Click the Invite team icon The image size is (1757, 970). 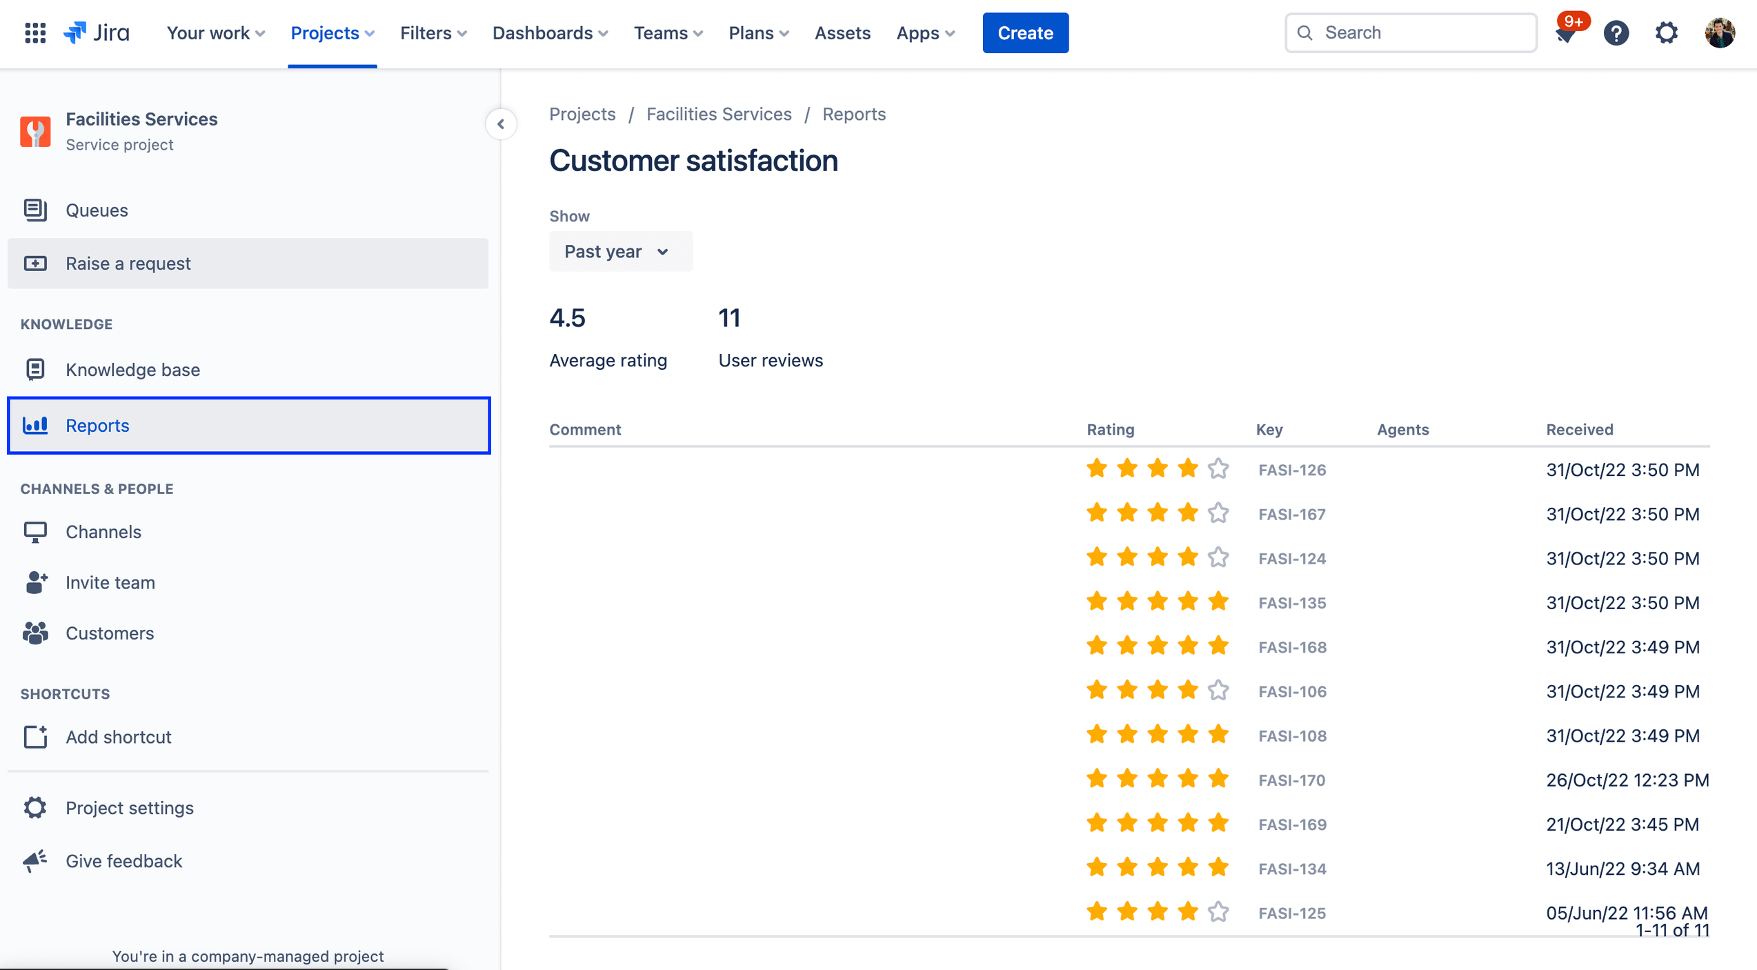(x=34, y=582)
